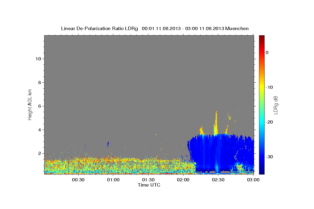Click the 'Muenchen' location label in the title
The image size is (314, 209).
coord(237,28)
